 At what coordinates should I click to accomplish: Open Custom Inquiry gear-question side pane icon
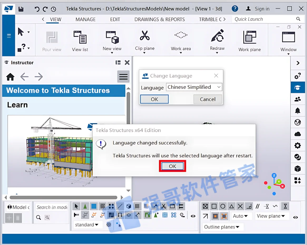pos(298,76)
